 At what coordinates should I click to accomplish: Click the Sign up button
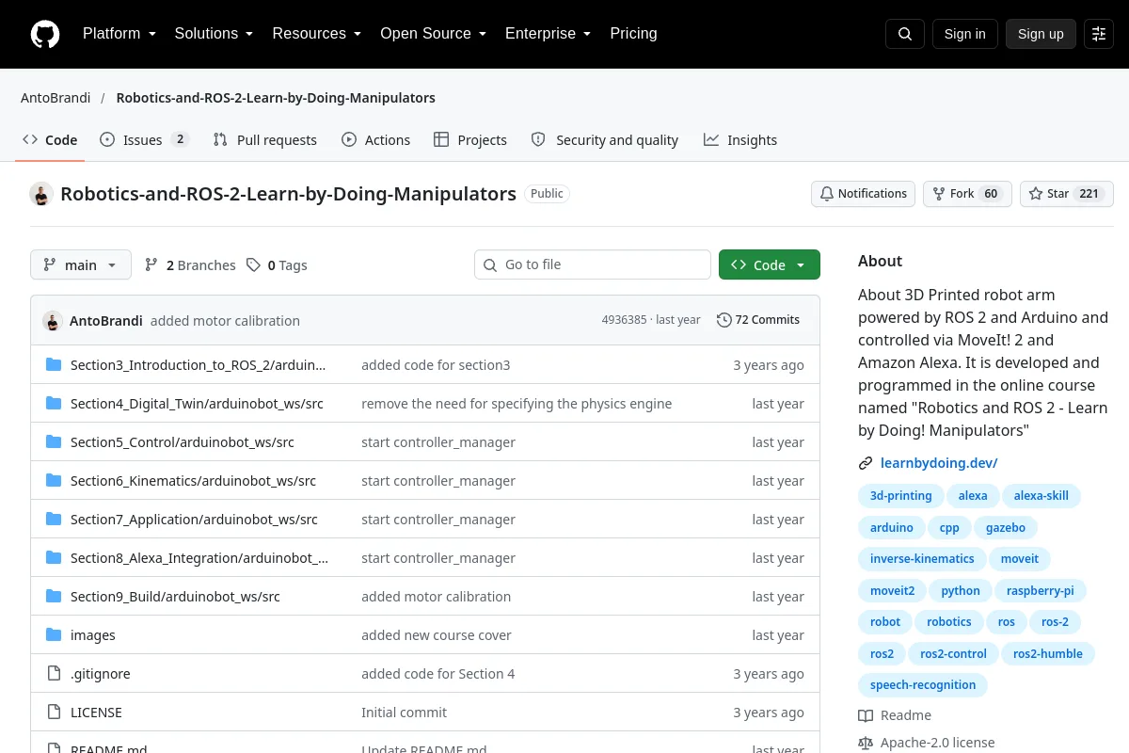pos(1041,34)
